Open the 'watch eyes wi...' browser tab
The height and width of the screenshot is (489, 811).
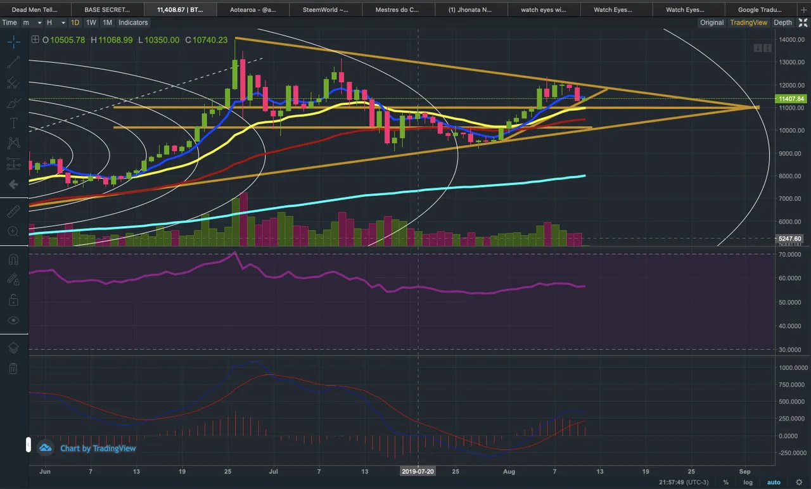[x=543, y=10]
